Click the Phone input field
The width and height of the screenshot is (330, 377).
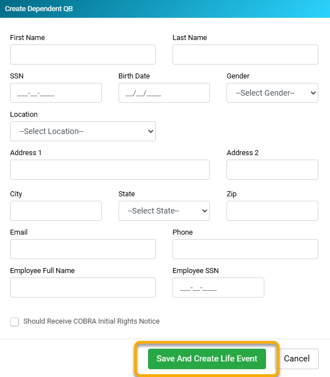tap(245, 249)
